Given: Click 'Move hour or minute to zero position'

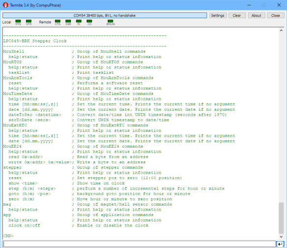Looking at the screenshot, I should click(x=125, y=199).
